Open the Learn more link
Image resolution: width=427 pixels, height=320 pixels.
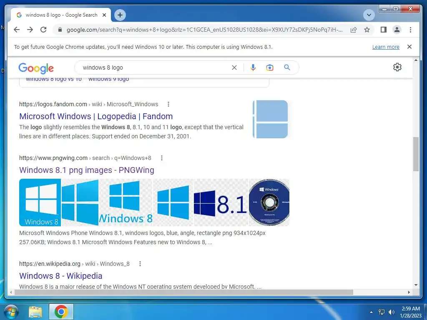pyautogui.click(x=386, y=47)
